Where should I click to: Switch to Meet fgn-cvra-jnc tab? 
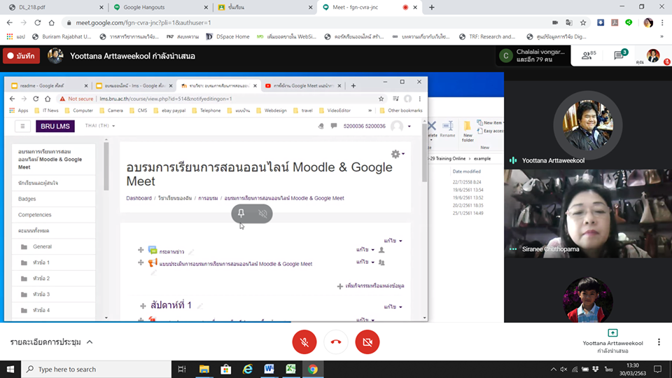click(x=370, y=7)
